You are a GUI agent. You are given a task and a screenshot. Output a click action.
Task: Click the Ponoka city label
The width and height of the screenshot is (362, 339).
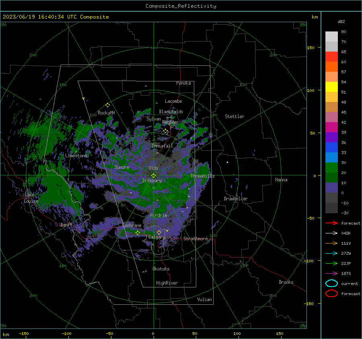(x=183, y=83)
